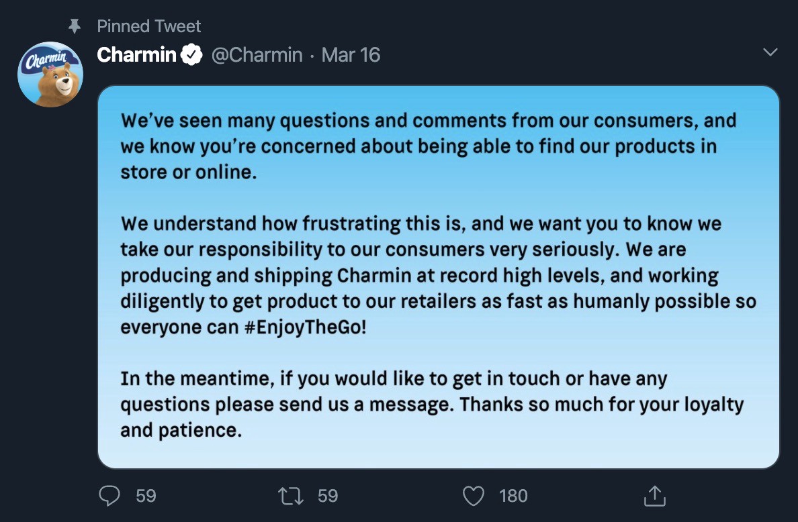Screen dimensions: 798x522
Task: Open the Charmin bear profile avatar
Action: pyautogui.click(x=50, y=74)
